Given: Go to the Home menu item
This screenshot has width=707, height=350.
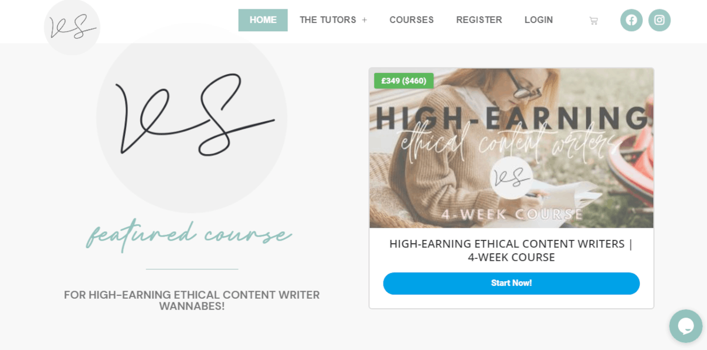Looking at the screenshot, I should click(x=263, y=20).
